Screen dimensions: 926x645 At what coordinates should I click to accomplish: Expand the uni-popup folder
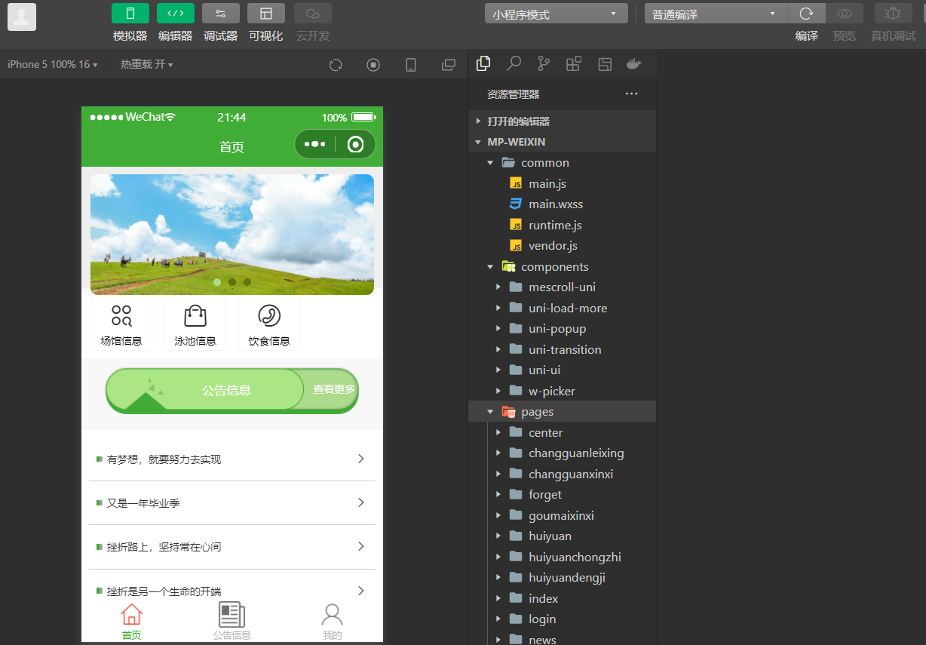coord(562,328)
